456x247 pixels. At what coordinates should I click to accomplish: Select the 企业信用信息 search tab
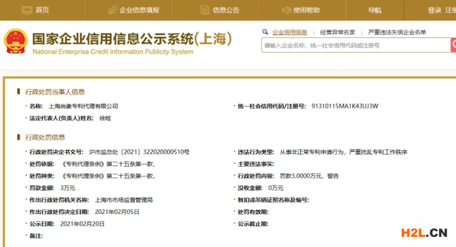click(289, 32)
